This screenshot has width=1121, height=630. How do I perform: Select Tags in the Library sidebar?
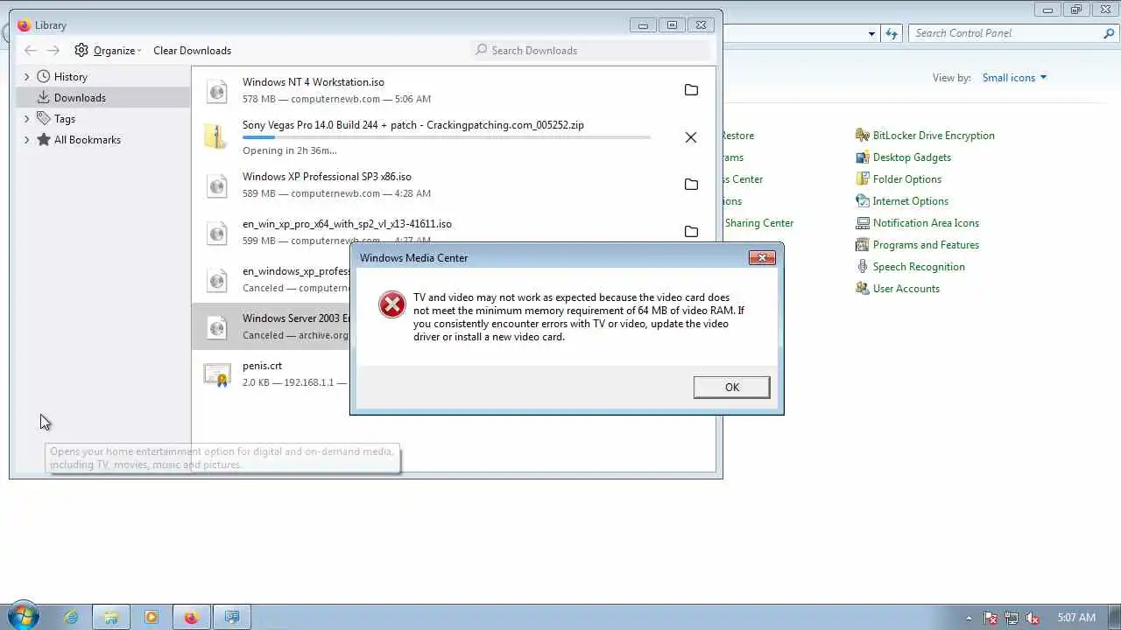pyautogui.click(x=65, y=119)
